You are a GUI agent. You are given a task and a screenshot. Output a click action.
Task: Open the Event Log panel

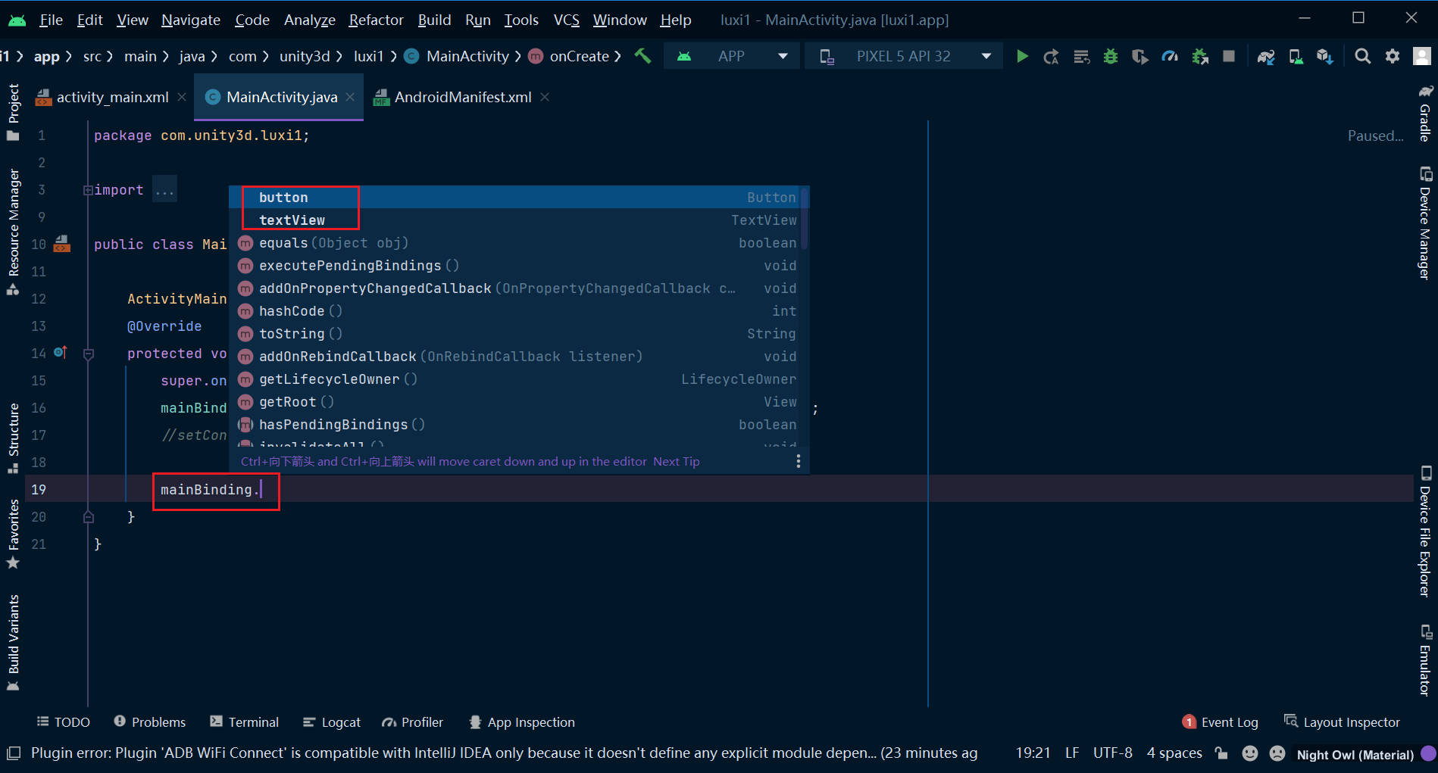click(x=1221, y=722)
